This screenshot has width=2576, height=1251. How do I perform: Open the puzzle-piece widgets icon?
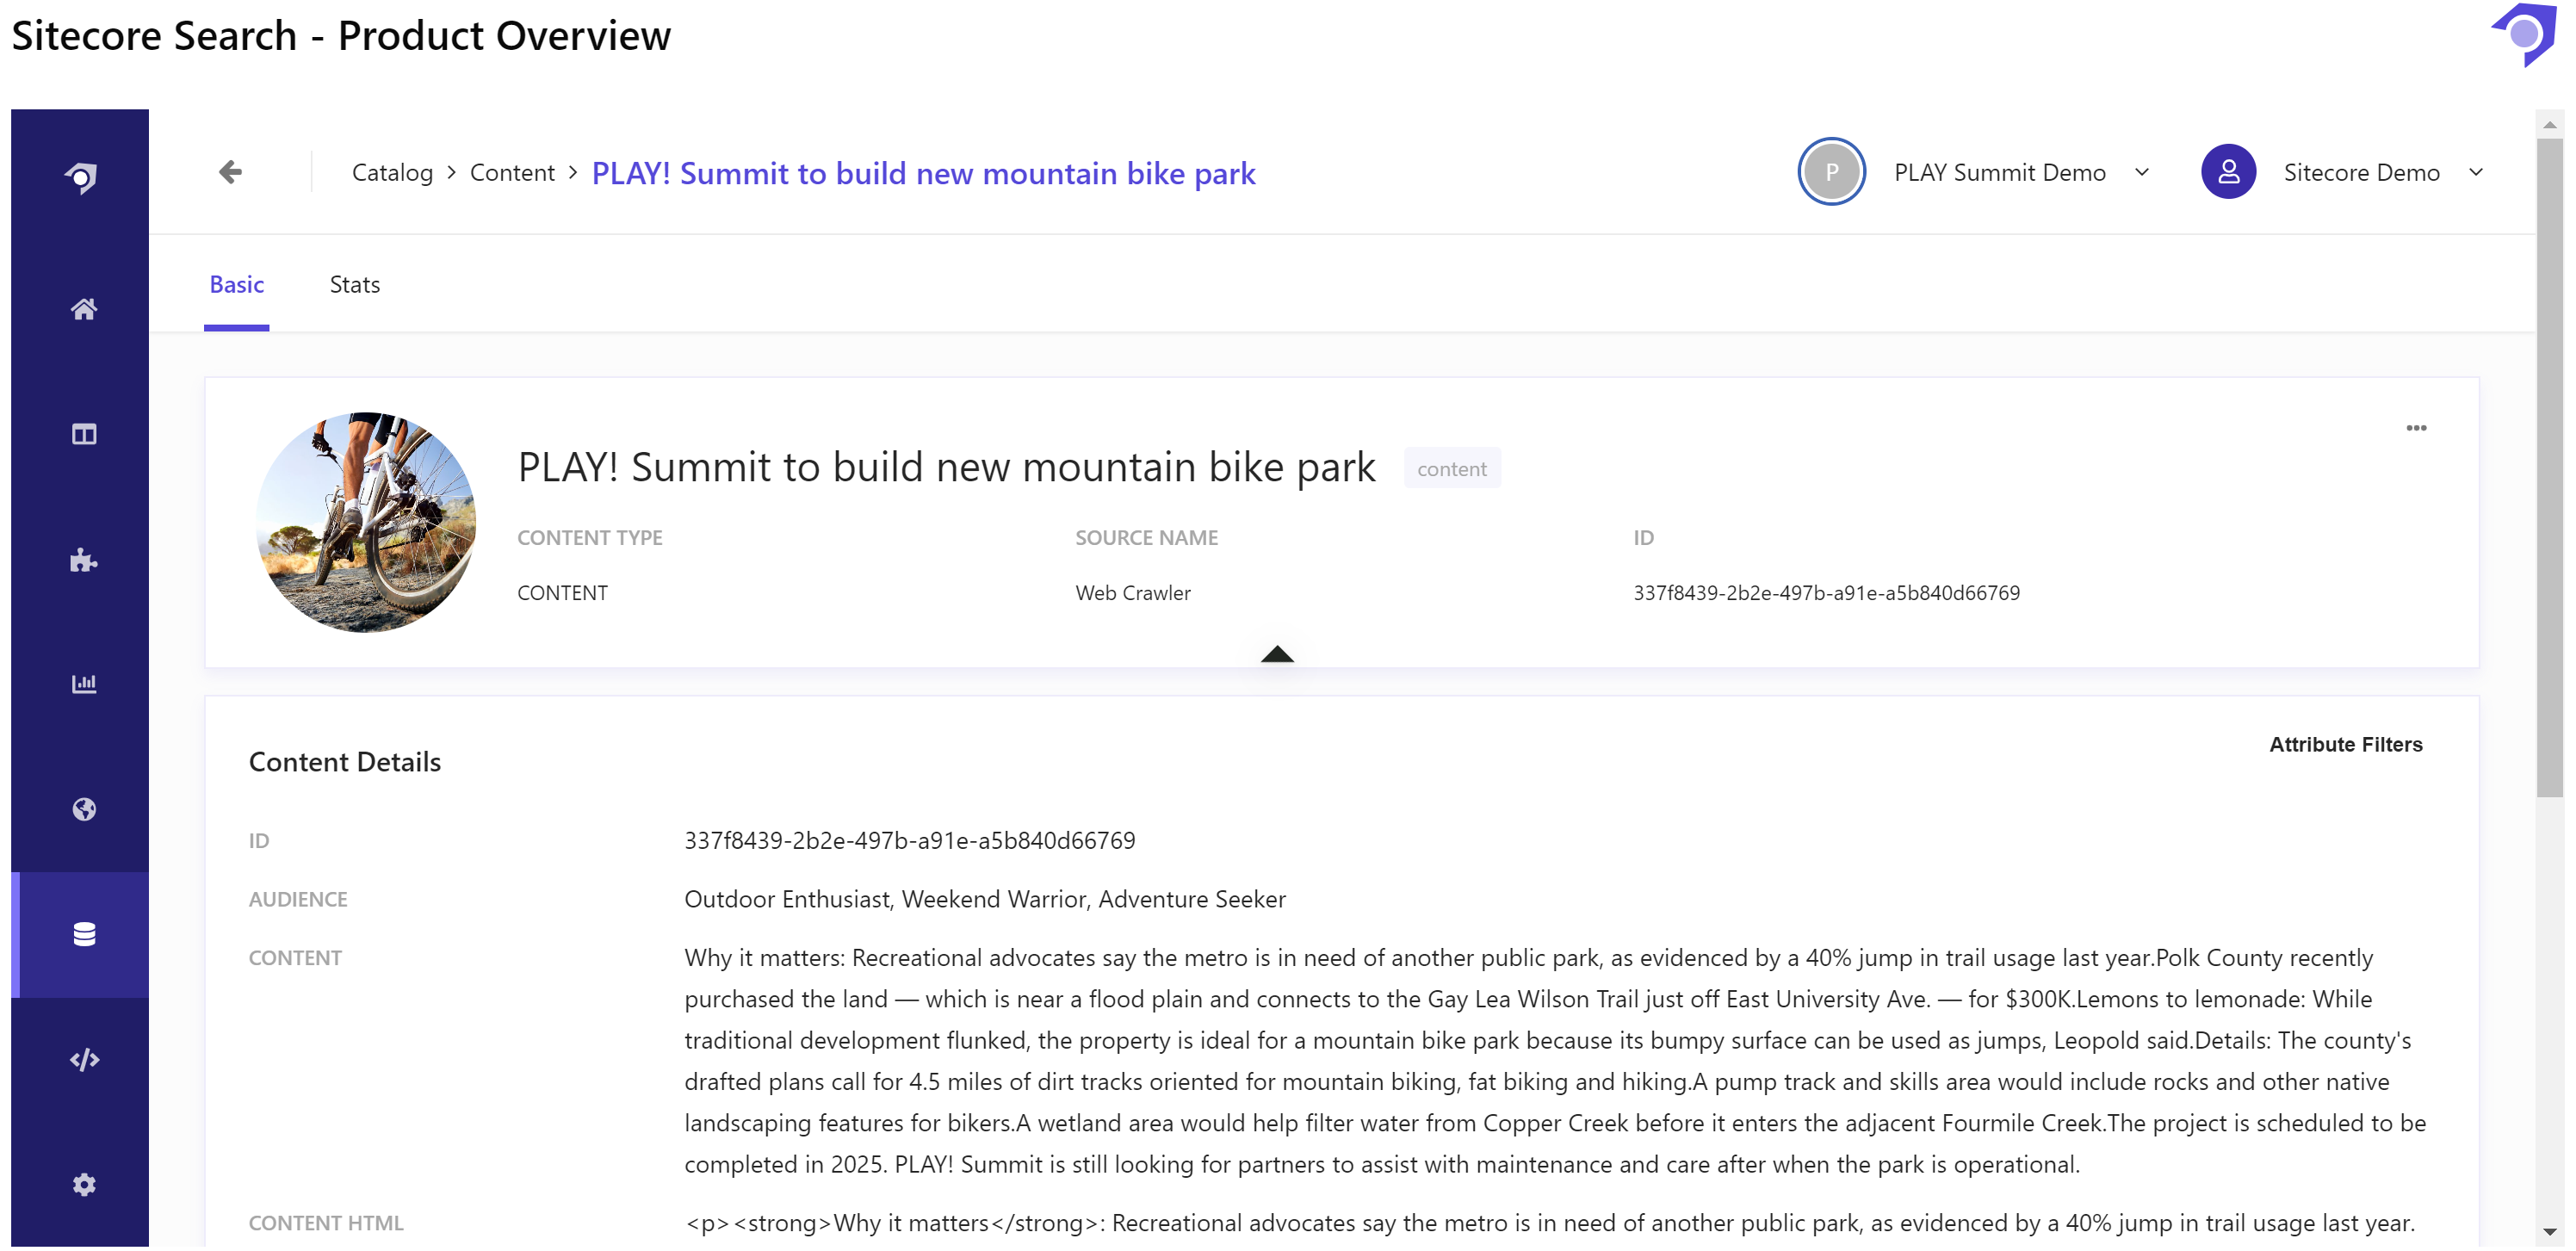click(x=84, y=560)
